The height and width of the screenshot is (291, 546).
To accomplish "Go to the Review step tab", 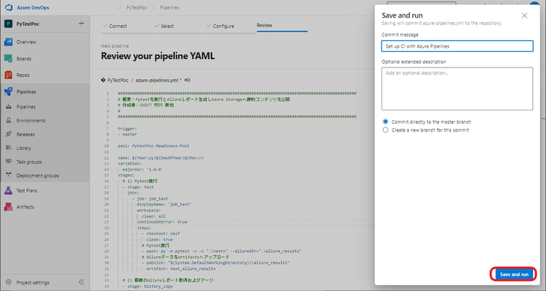I will click(x=265, y=25).
